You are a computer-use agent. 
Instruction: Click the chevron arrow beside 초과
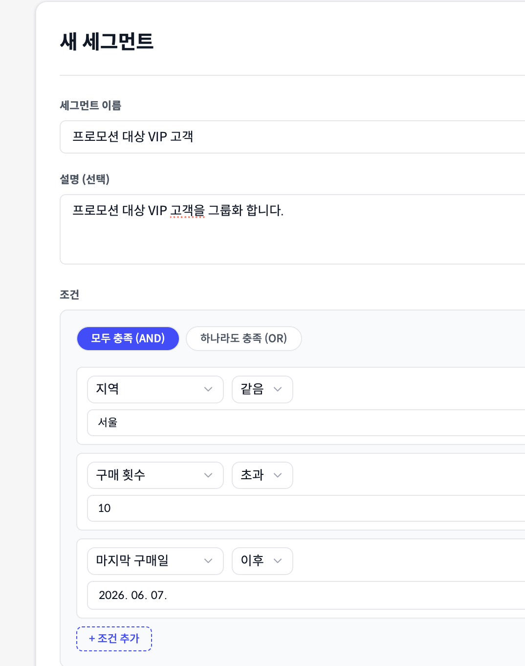coord(278,475)
